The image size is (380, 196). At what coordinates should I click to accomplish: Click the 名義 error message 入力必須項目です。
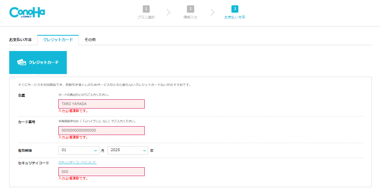[x=73, y=111]
